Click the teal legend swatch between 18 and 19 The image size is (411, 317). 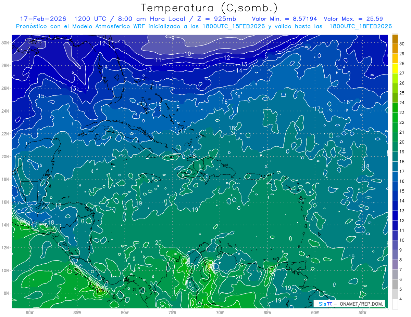point(395,157)
